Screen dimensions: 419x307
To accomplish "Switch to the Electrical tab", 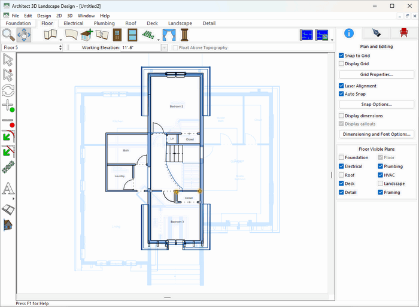I will 73,23.
